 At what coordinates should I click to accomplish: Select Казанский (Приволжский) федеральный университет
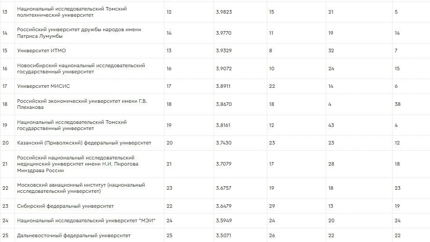84,143
